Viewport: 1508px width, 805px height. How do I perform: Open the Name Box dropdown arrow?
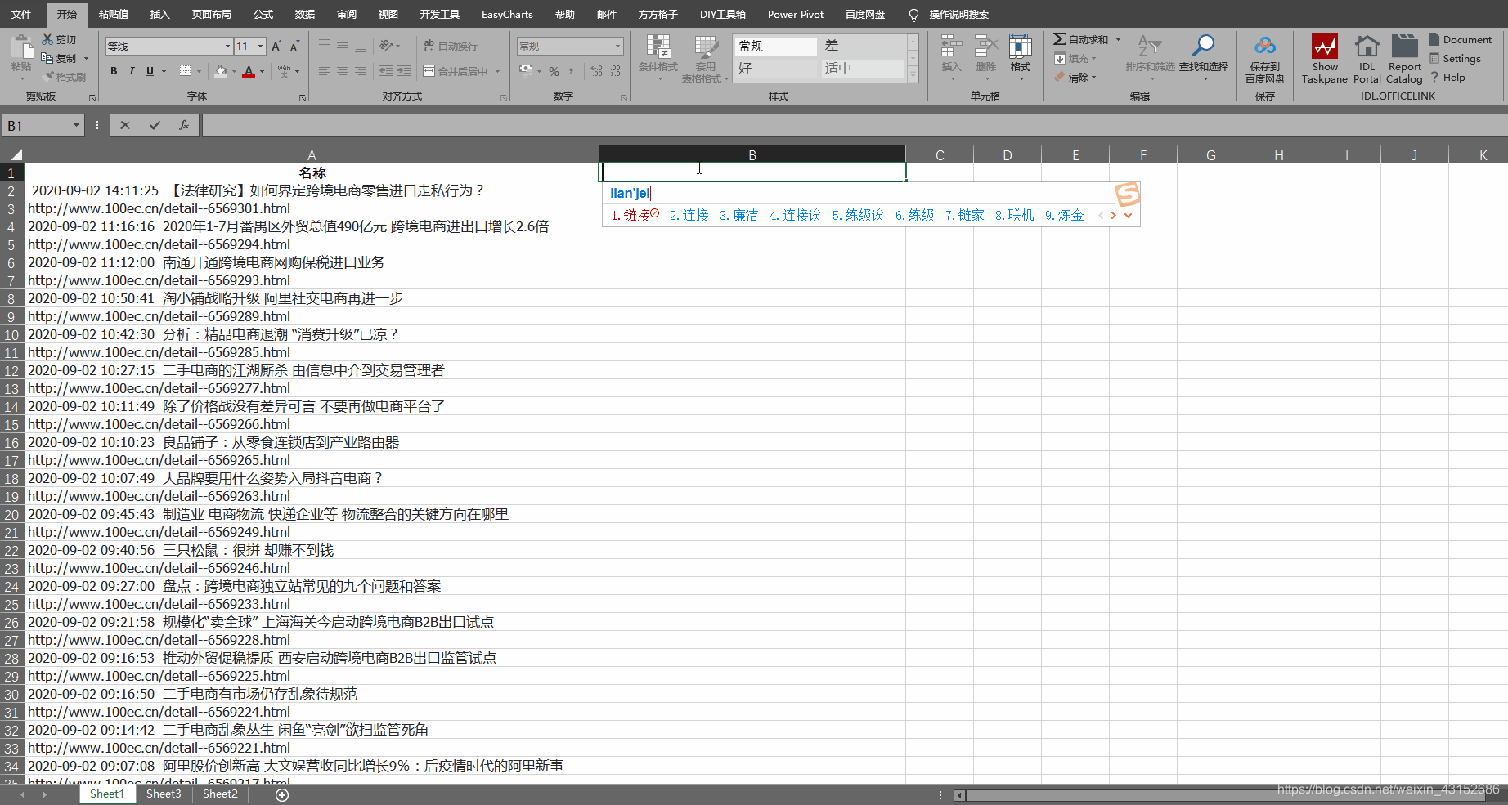tap(76, 125)
